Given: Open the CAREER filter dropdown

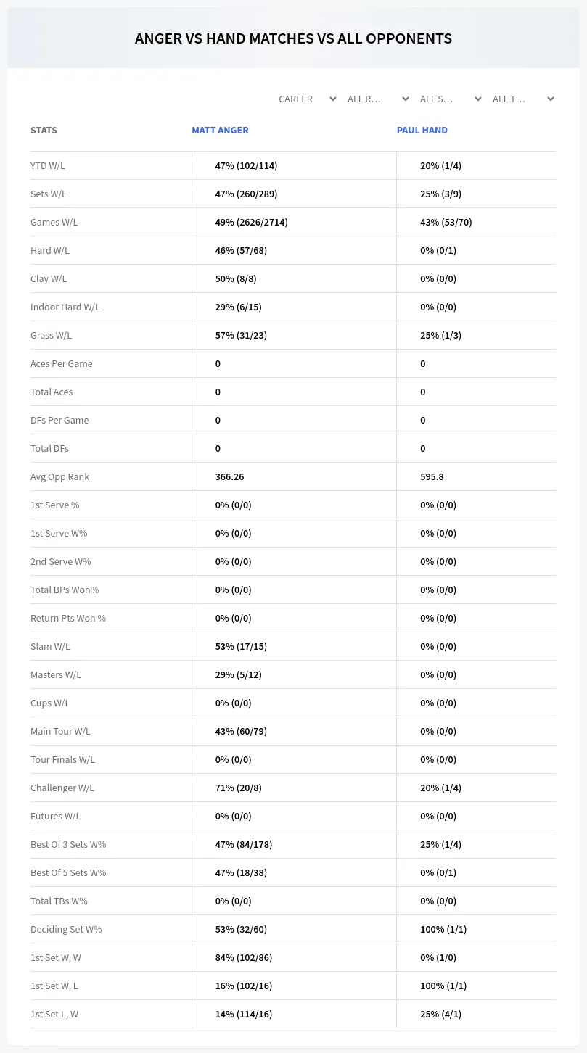Looking at the screenshot, I should (x=306, y=99).
